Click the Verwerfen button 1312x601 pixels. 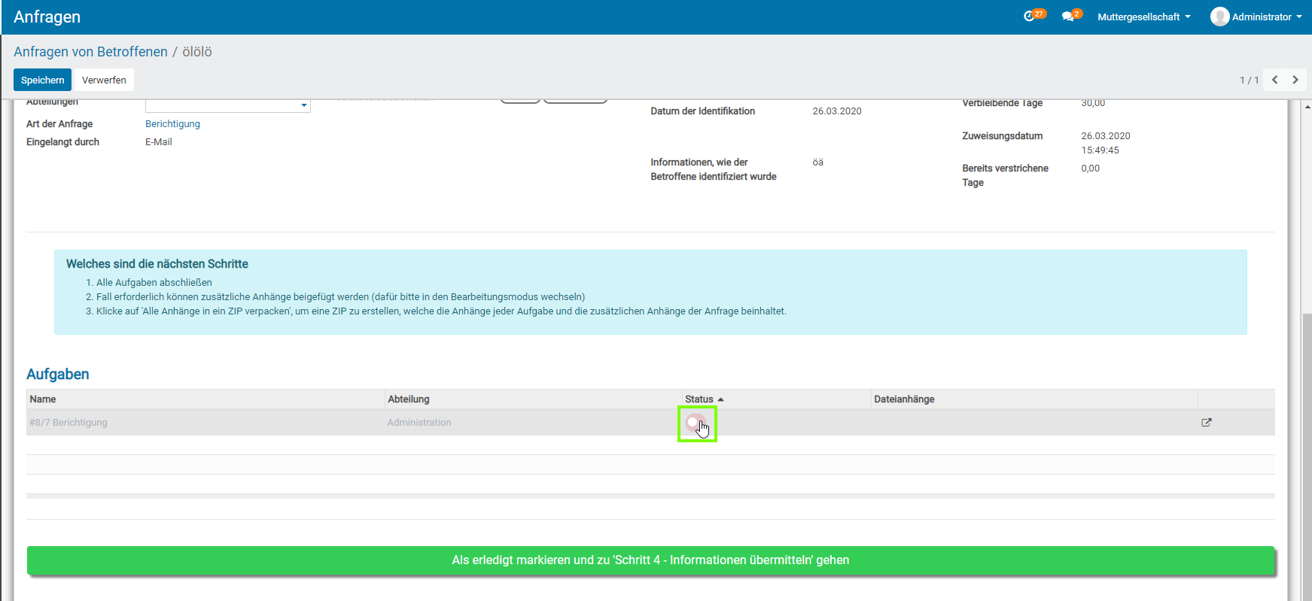tap(104, 80)
